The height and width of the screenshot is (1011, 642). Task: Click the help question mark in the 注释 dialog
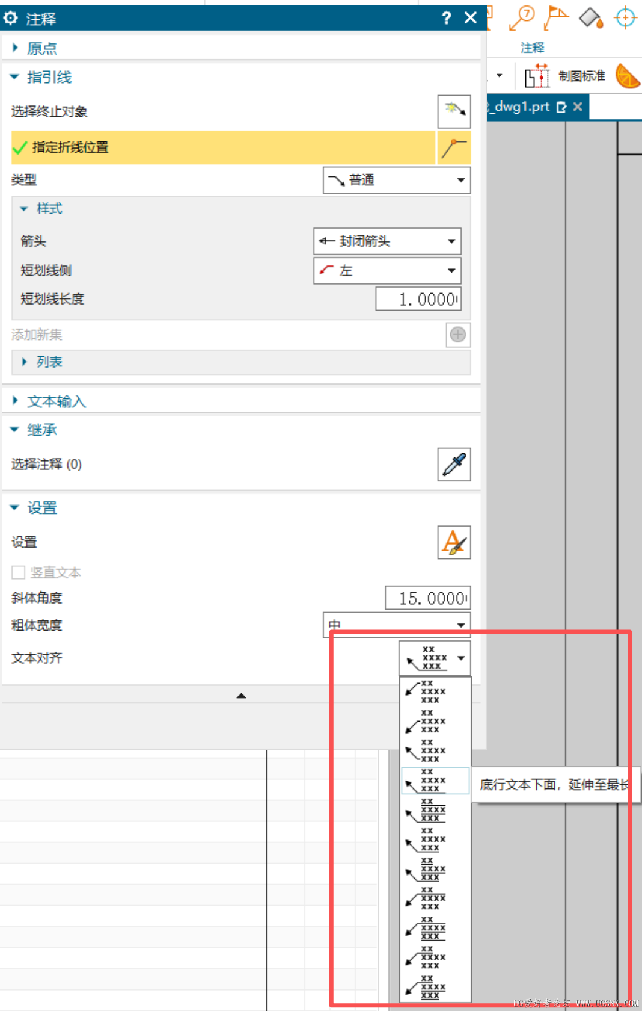click(x=446, y=19)
